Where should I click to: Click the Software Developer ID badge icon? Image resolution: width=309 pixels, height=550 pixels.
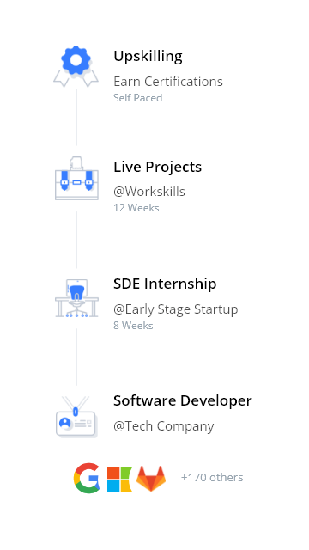(76, 417)
